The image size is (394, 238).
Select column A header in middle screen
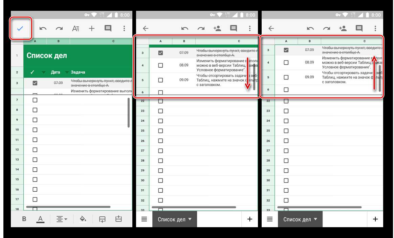pyautogui.click(x=160, y=41)
